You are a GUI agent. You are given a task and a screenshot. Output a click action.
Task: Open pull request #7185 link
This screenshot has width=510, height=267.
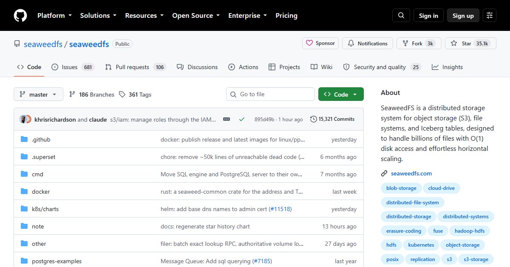click(261, 261)
